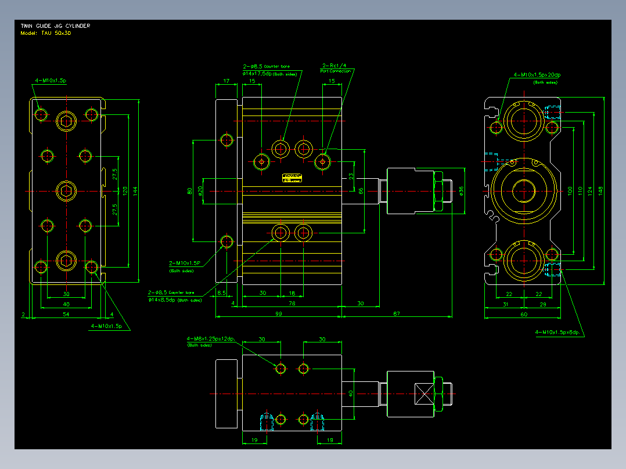Select the 87 rod length dimension
The height and width of the screenshot is (469, 626).
click(397, 314)
